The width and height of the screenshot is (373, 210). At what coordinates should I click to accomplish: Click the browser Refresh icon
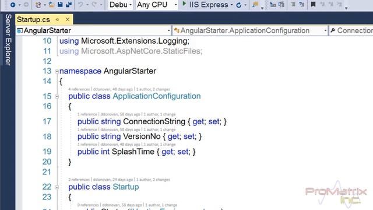239,5
